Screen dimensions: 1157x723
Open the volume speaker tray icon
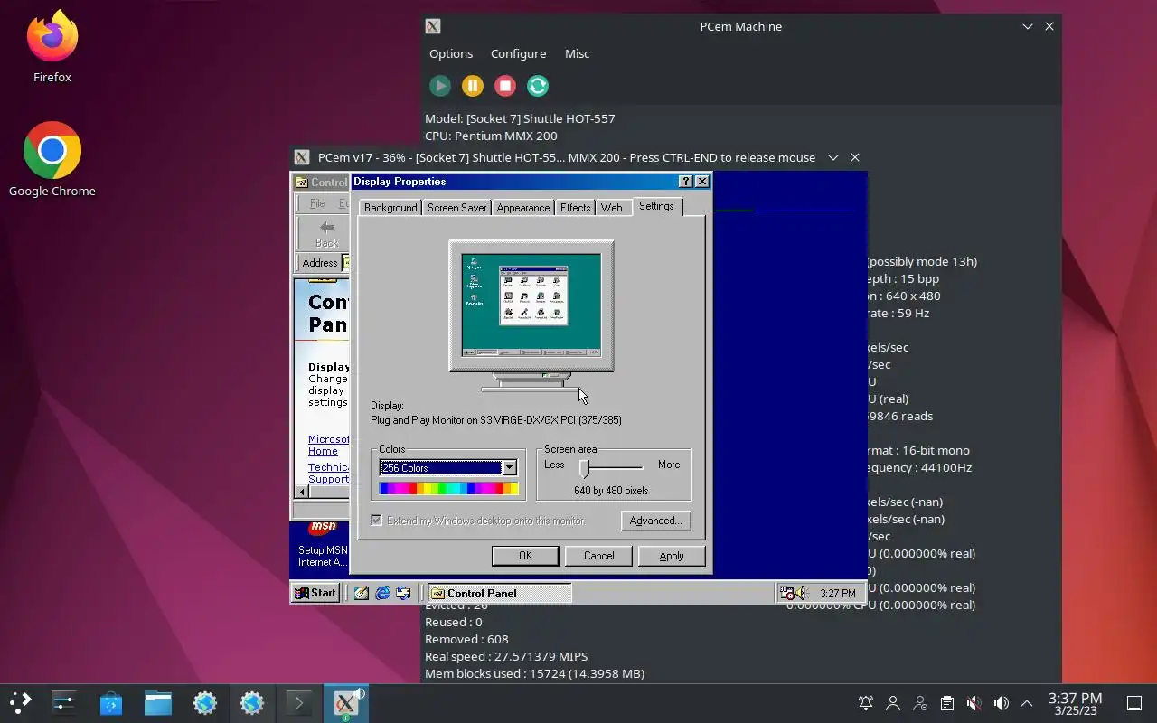point(1001,702)
